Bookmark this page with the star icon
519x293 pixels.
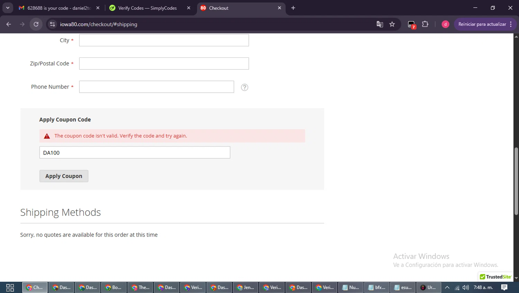tap(392, 24)
